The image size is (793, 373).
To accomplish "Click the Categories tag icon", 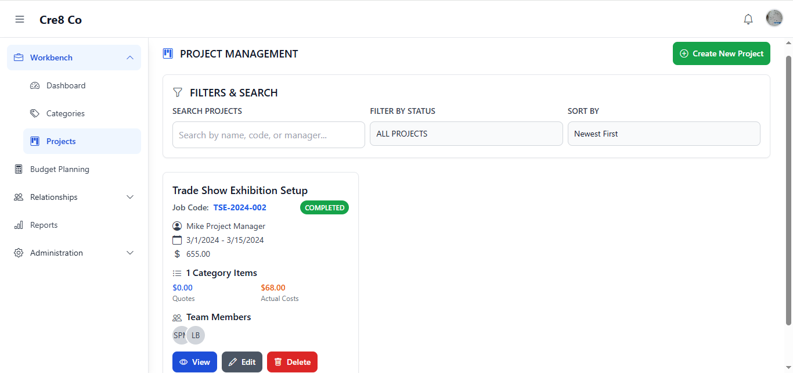I will click(x=35, y=113).
